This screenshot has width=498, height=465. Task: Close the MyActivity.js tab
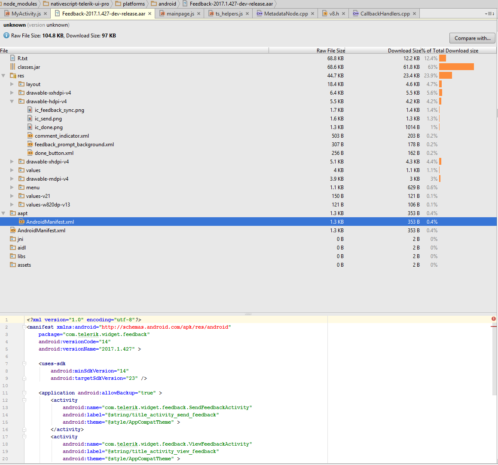click(x=46, y=14)
